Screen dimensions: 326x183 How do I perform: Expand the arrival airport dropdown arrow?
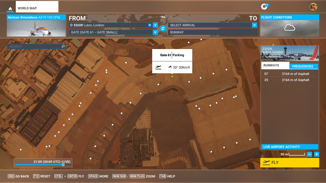tap(254, 25)
